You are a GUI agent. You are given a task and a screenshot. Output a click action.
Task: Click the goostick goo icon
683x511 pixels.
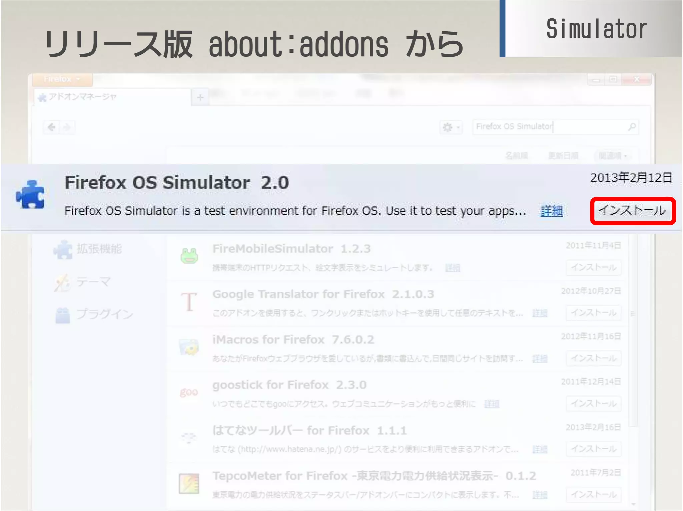pyautogui.click(x=189, y=392)
